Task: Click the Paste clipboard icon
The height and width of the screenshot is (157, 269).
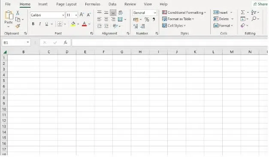Action: point(9,15)
